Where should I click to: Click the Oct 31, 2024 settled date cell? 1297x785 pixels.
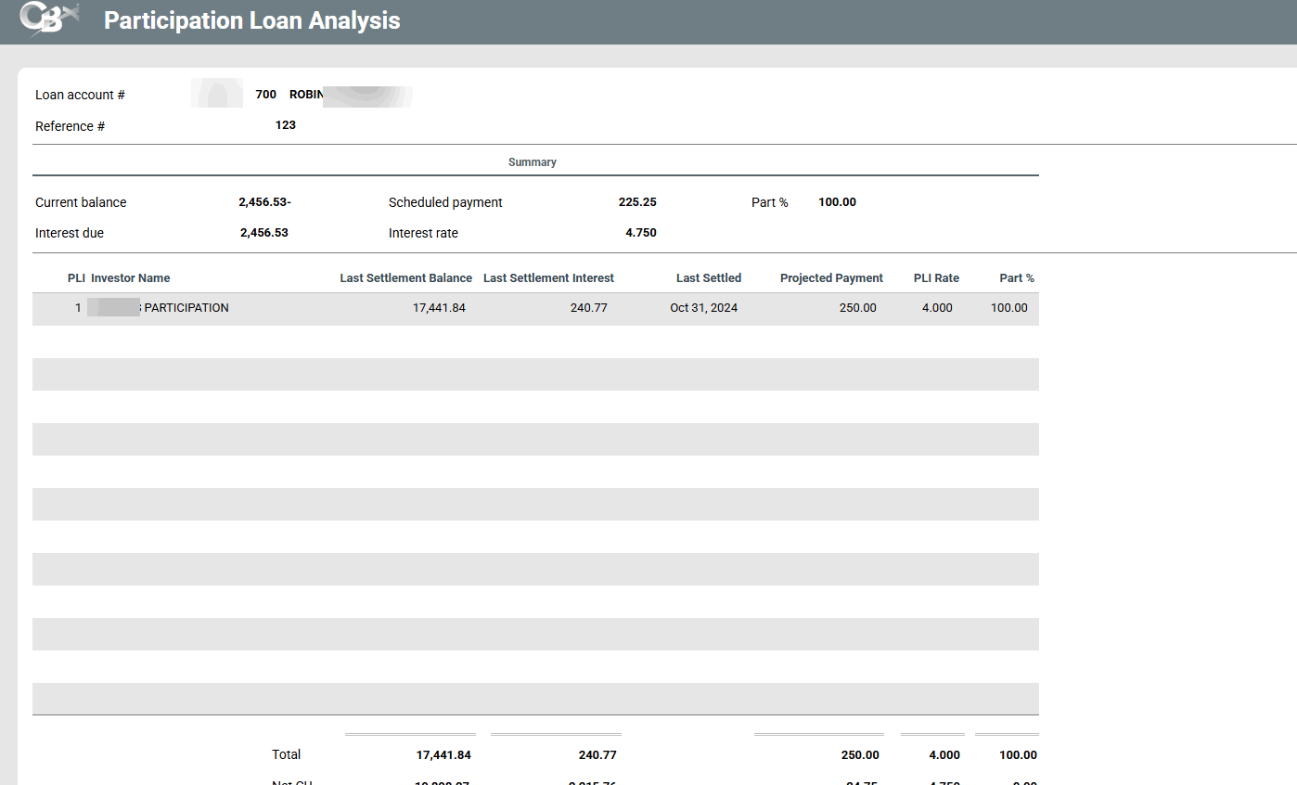pos(703,308)
